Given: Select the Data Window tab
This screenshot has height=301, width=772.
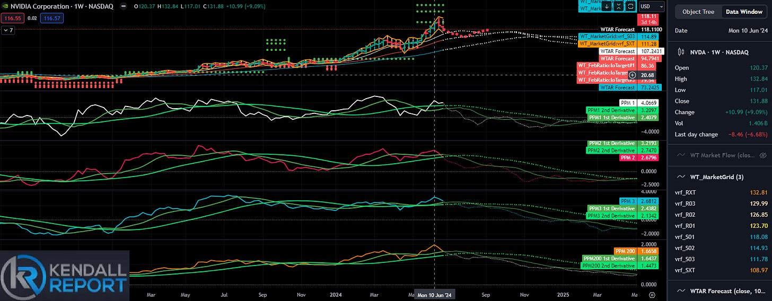Looking at the screenshot, I should click(744, 12).
